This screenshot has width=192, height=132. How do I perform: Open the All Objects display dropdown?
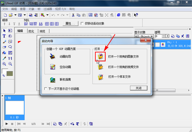click(x=152, y=36)
